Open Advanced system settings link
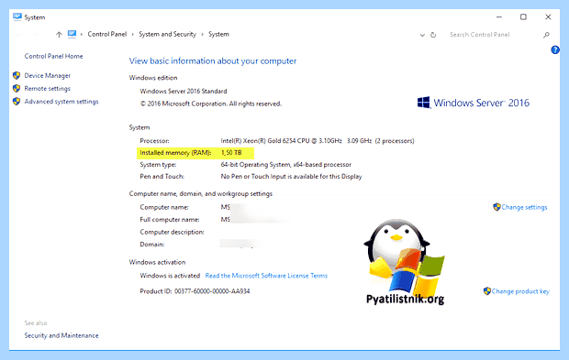The image size is (569, 360). point(61,102)
